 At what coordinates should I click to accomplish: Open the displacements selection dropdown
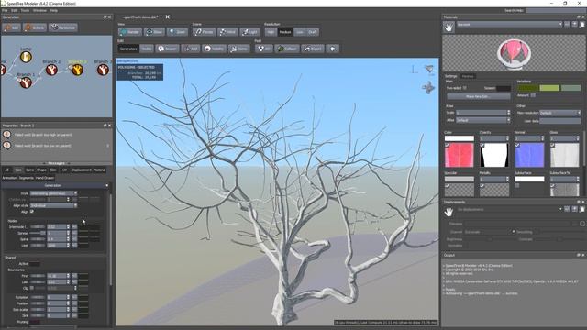[x=510, y=210]
